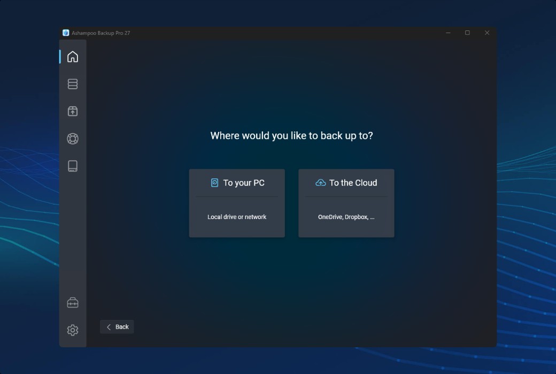Click the cloud upload icon on the Cloud card

(321, 182)
